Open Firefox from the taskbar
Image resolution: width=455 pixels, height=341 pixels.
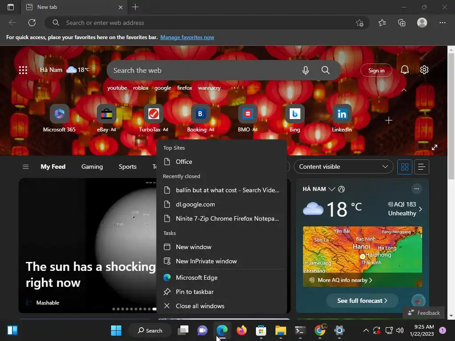coord(241,330)
